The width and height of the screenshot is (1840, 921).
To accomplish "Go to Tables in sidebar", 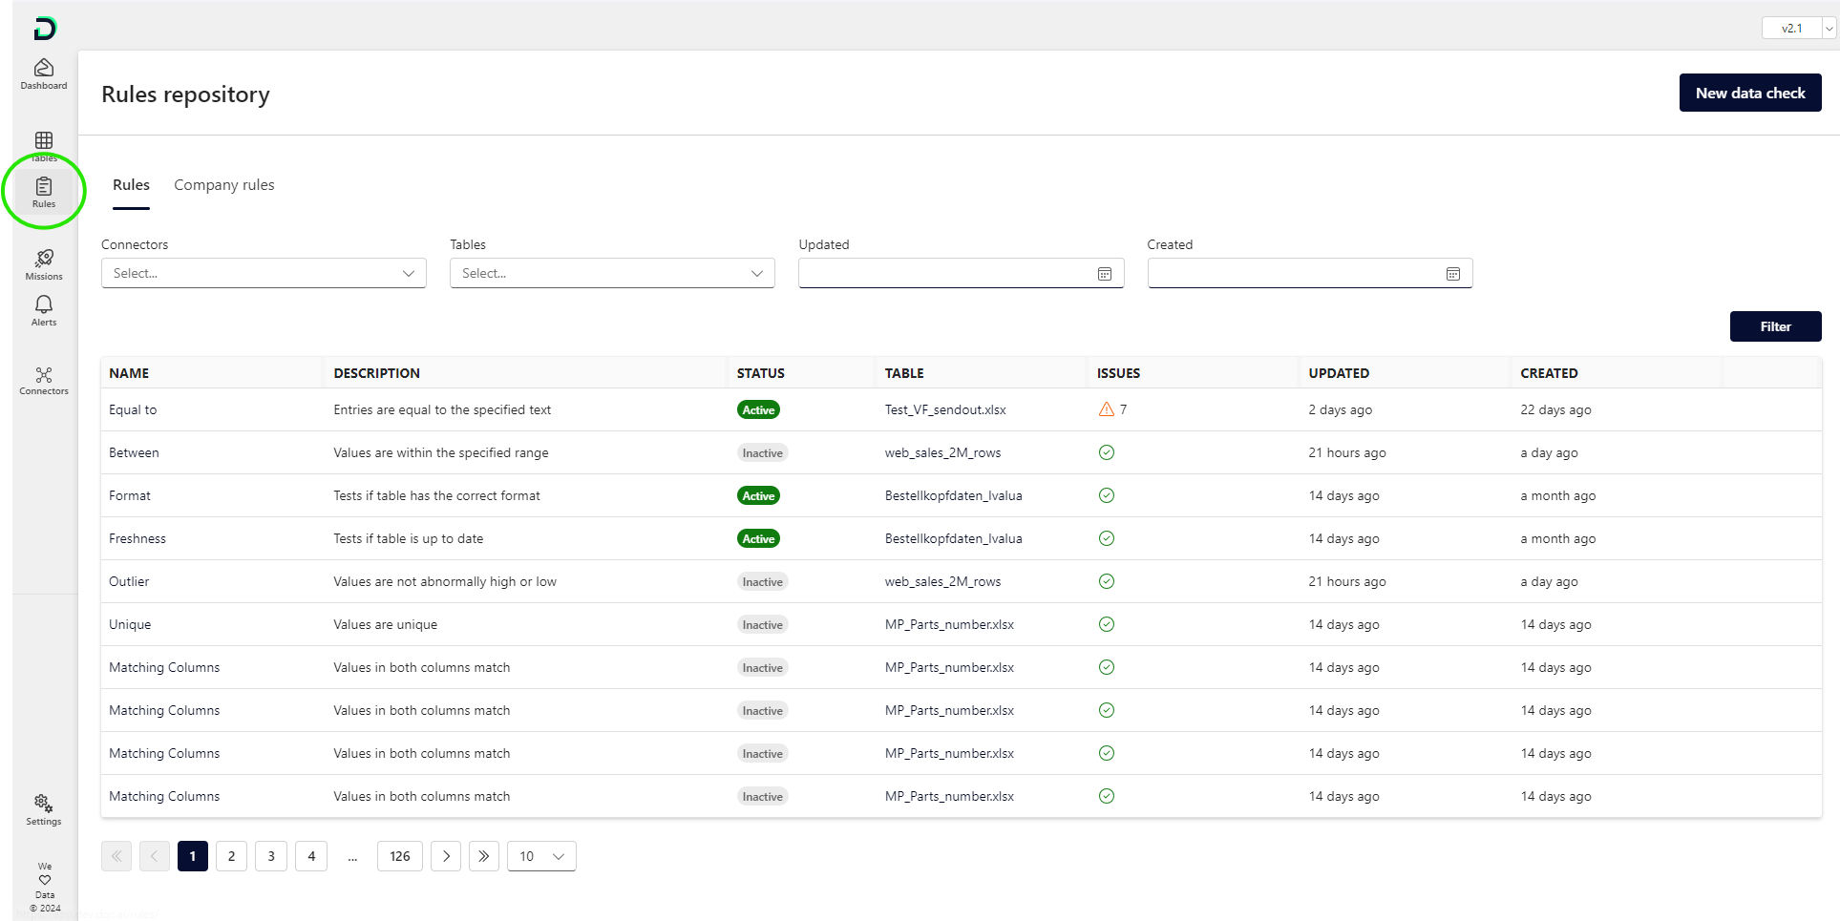I will pyautogui.click(x=44, y=142).
